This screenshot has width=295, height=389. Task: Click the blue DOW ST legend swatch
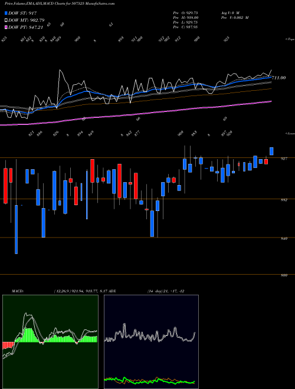[x=6, y=13]
